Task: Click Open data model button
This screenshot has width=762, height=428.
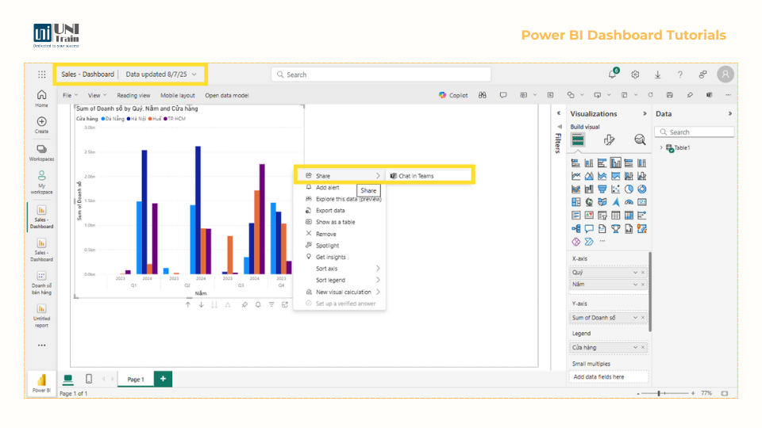Action: 226,95
